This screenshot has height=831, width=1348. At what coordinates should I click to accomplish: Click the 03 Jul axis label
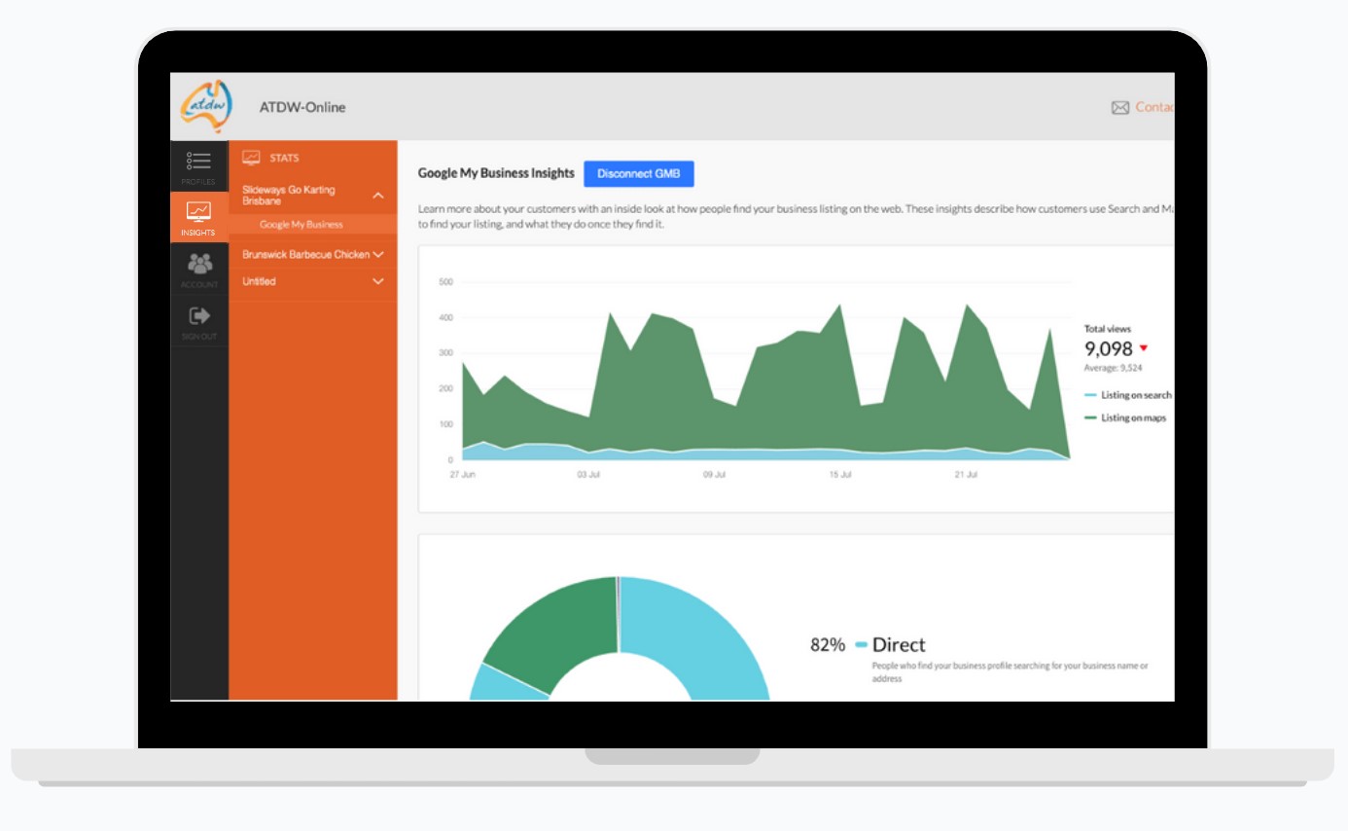click(587, 475)
